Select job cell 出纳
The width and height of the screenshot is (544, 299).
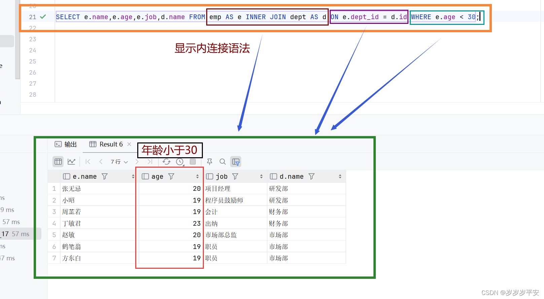tap(235, 223)
